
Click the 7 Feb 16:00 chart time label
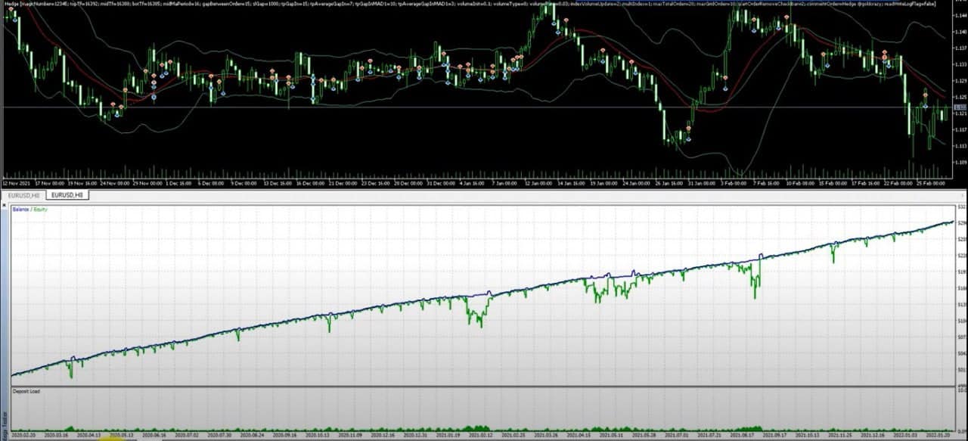pyautogui.click(x=768, y=183)
